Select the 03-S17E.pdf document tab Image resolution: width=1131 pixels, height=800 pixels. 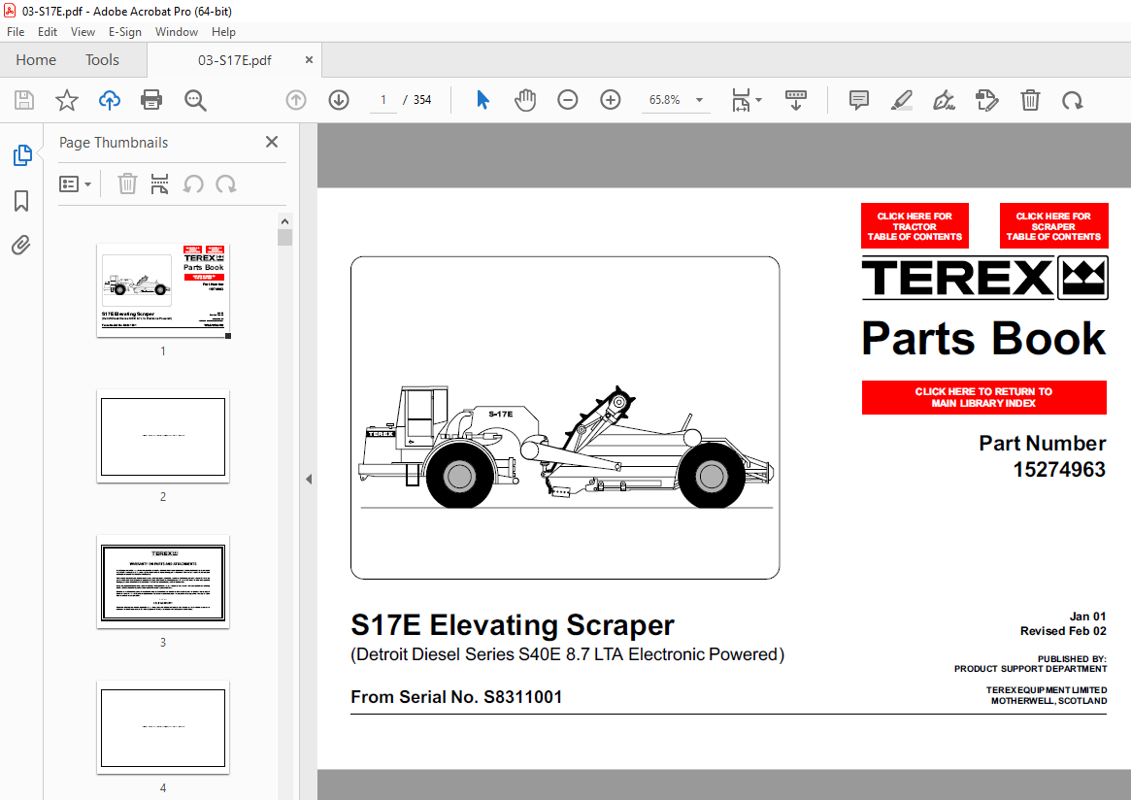click(x=235, y=60)
